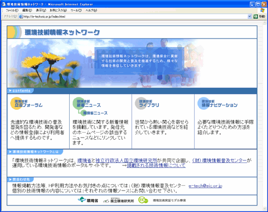Click the 環境技術情報ネットワーク site title logo

tap(62, 32)
